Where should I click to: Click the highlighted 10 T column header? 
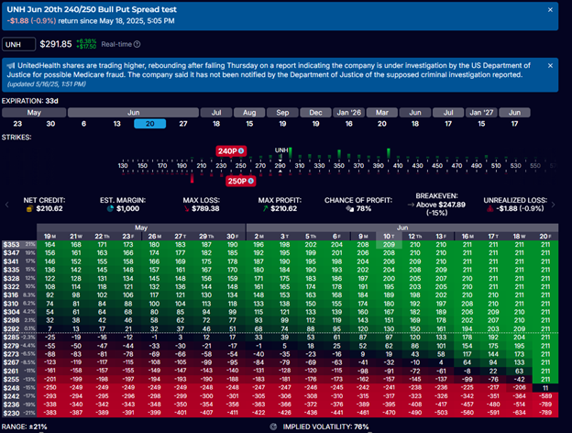coord(389,236)
